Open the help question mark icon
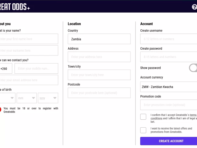 click(195, 7)
